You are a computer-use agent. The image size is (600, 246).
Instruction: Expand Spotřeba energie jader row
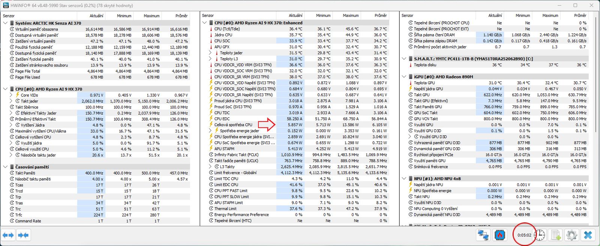210,131
